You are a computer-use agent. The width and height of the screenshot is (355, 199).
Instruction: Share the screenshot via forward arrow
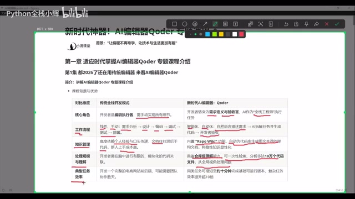coord(317,24)
